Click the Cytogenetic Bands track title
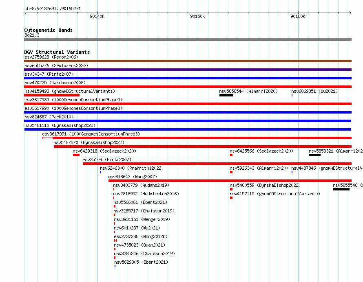Viewport: 363px width, 282px height. point(49,30)
